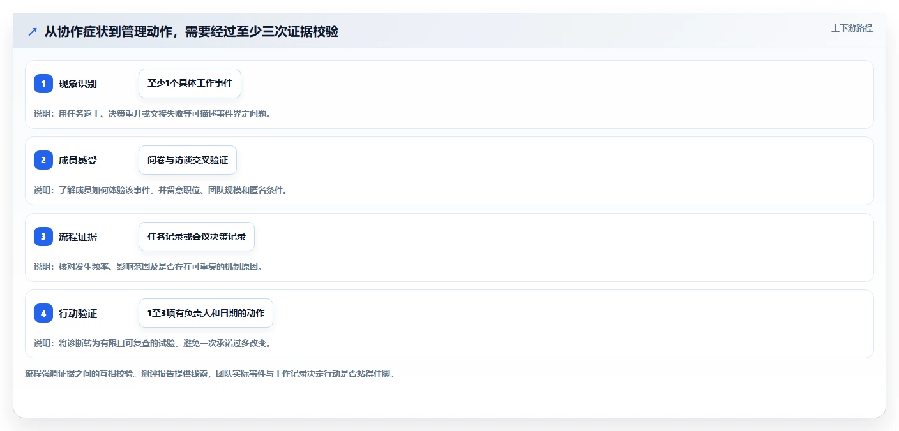Click the step 4 number badge
Screen dimensions: 899x431
tap(43, 313)
